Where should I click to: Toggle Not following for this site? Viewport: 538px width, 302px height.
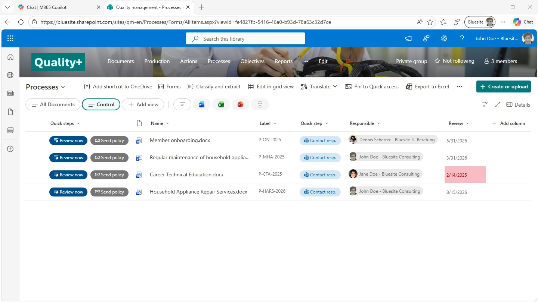(454, 61)
